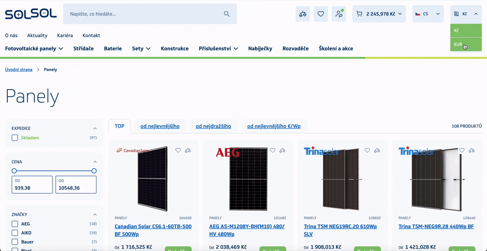This screenshot has height=251, width=487.
Task: Open Canadian Solar CS6.1-60TB-500 BF 500Wp link
Action: click(153, 230)
